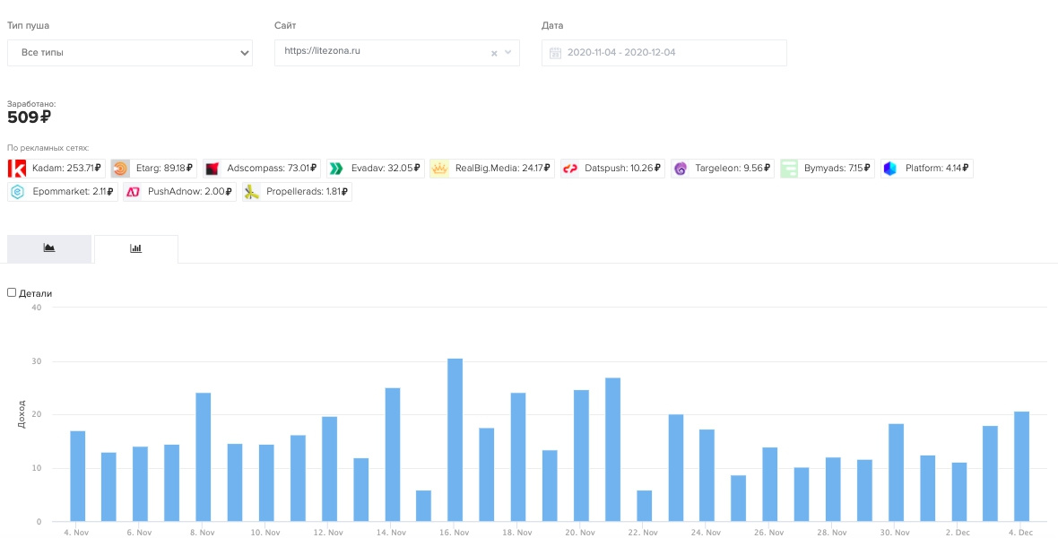
Task: Click the Datspush red logo icon
Action: coord(570,168)
